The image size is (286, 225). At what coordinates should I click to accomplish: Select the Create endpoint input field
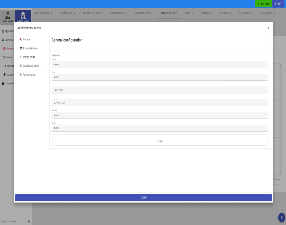pyautogui.click(x=159, y=64)
